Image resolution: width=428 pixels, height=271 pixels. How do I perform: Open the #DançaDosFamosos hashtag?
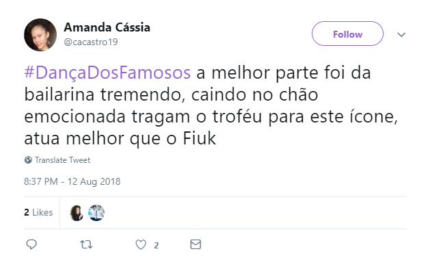[x=107, y=73]
